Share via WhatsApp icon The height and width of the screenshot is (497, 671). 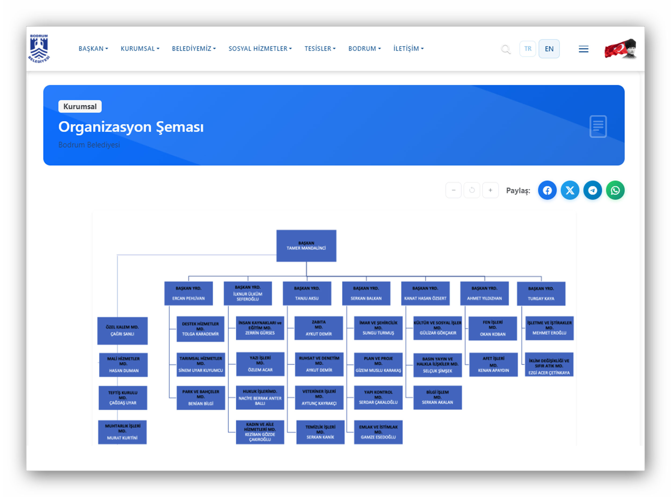(x=615, y=190)
